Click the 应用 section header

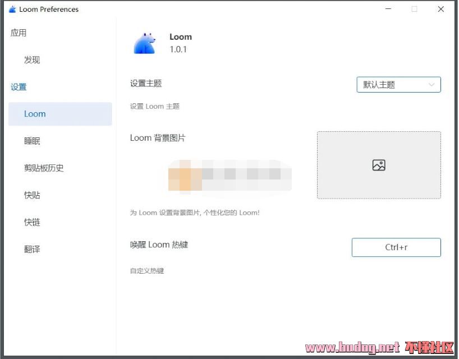coord(19,33)
